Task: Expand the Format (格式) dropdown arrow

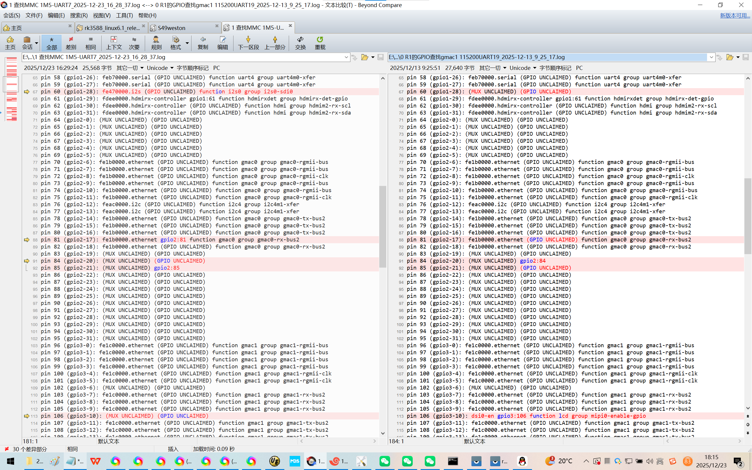Action: point(187,43)
